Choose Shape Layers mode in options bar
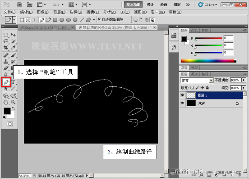 (x=22, y=20)
